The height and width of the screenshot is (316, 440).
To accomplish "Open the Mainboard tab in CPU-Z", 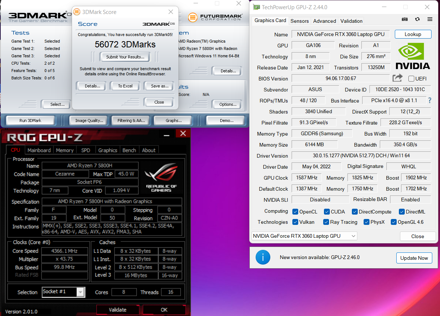I will [x=39, y=150].
